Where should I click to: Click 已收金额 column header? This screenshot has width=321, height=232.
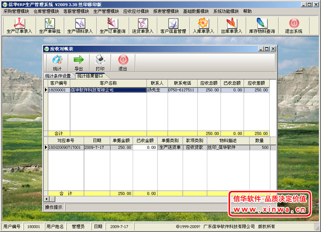145,141
